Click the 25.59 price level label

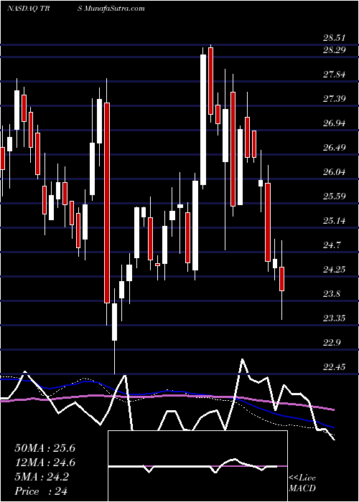334,196
